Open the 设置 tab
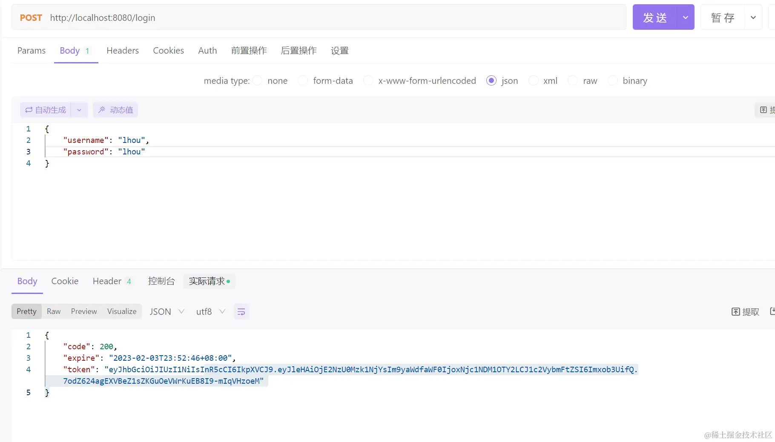Image resolution: width=775 pixels, height=442 pixels. 340,51
